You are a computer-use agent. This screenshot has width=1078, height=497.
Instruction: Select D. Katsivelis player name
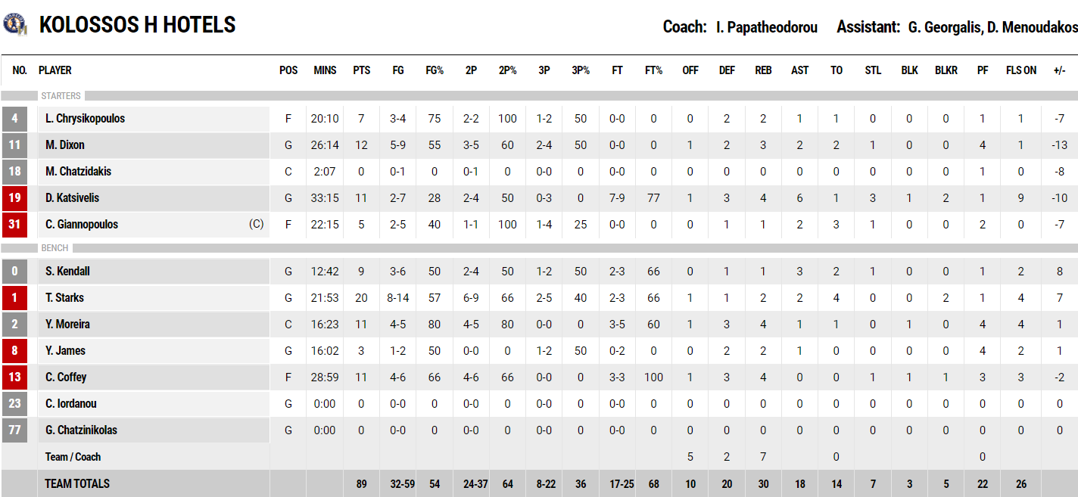[x=72, y=198]
